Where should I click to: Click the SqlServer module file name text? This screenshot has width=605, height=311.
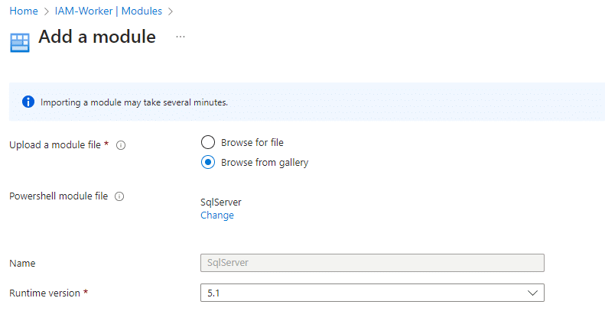[221, 202]
